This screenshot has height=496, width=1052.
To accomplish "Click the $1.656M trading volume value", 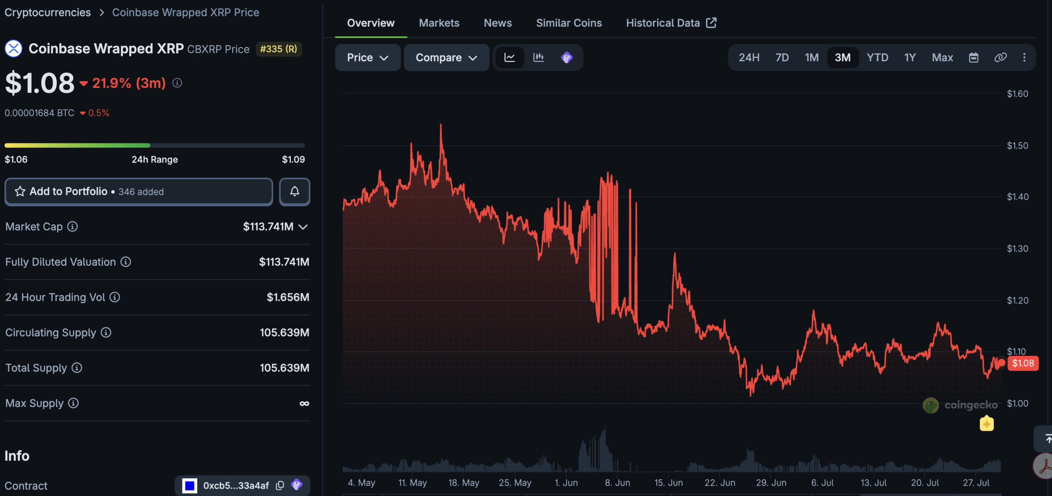I will [x=288, y=297].
